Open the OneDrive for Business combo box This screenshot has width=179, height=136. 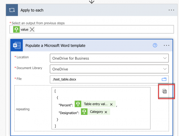pyautogui.click(x=109, y=58)
